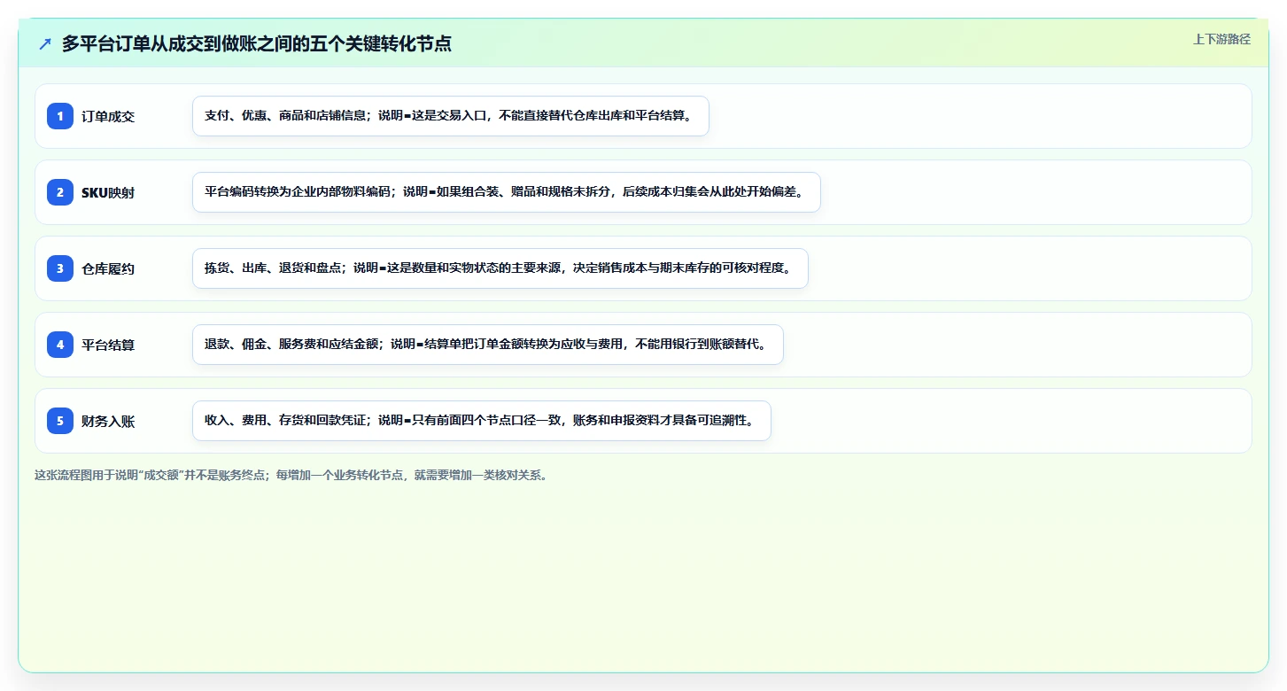Open the description box starting 平台编码转换为企业内部物料编码
Viewport: 1287px width, 691px height.
tap(507, 192)
